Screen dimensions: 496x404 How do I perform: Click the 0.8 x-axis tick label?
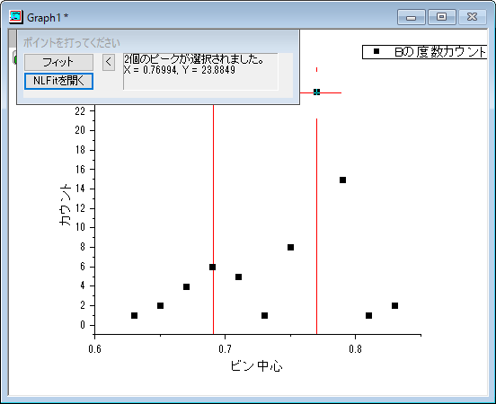pyautogui.click(x=355, y=349)
